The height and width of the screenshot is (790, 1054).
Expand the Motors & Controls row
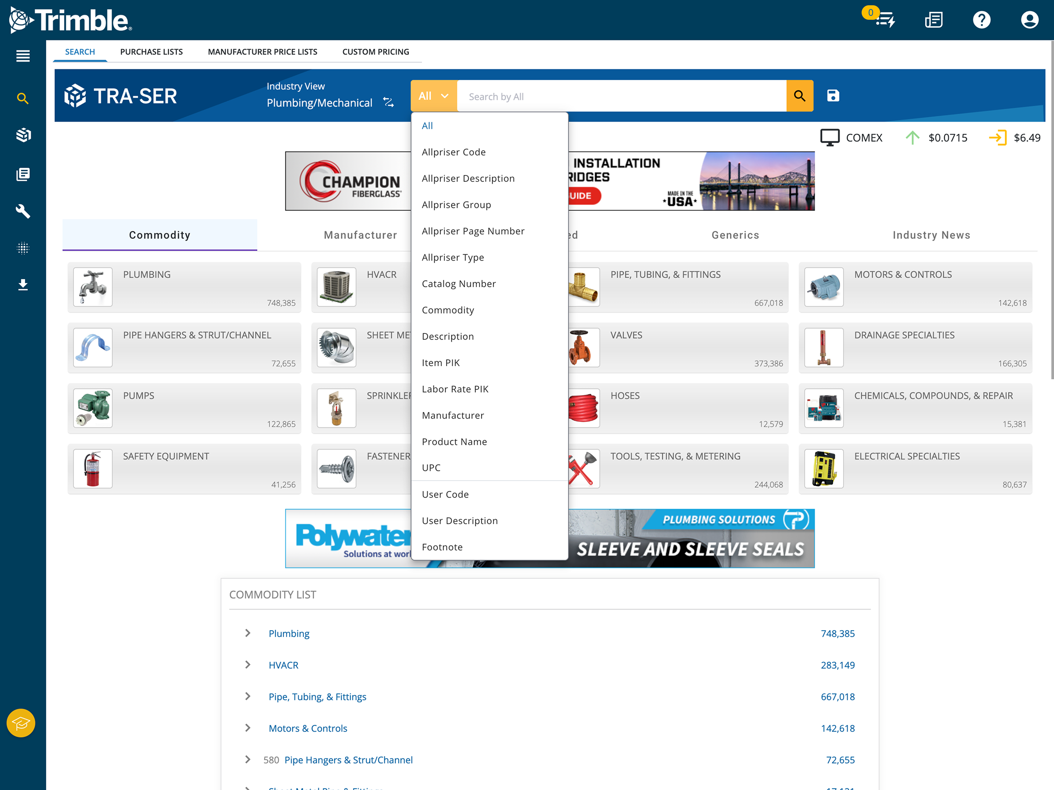(248, 728)
